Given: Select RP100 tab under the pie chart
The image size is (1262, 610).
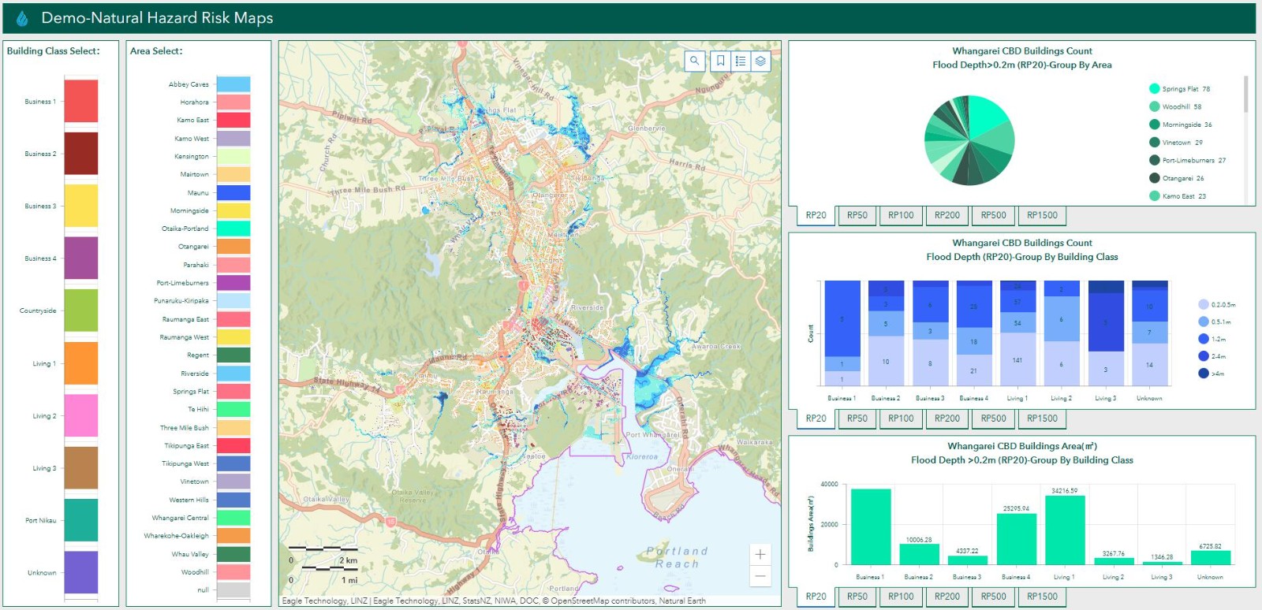Looking at the screenshot, I should pyautogui.click(x=901, y=215).
